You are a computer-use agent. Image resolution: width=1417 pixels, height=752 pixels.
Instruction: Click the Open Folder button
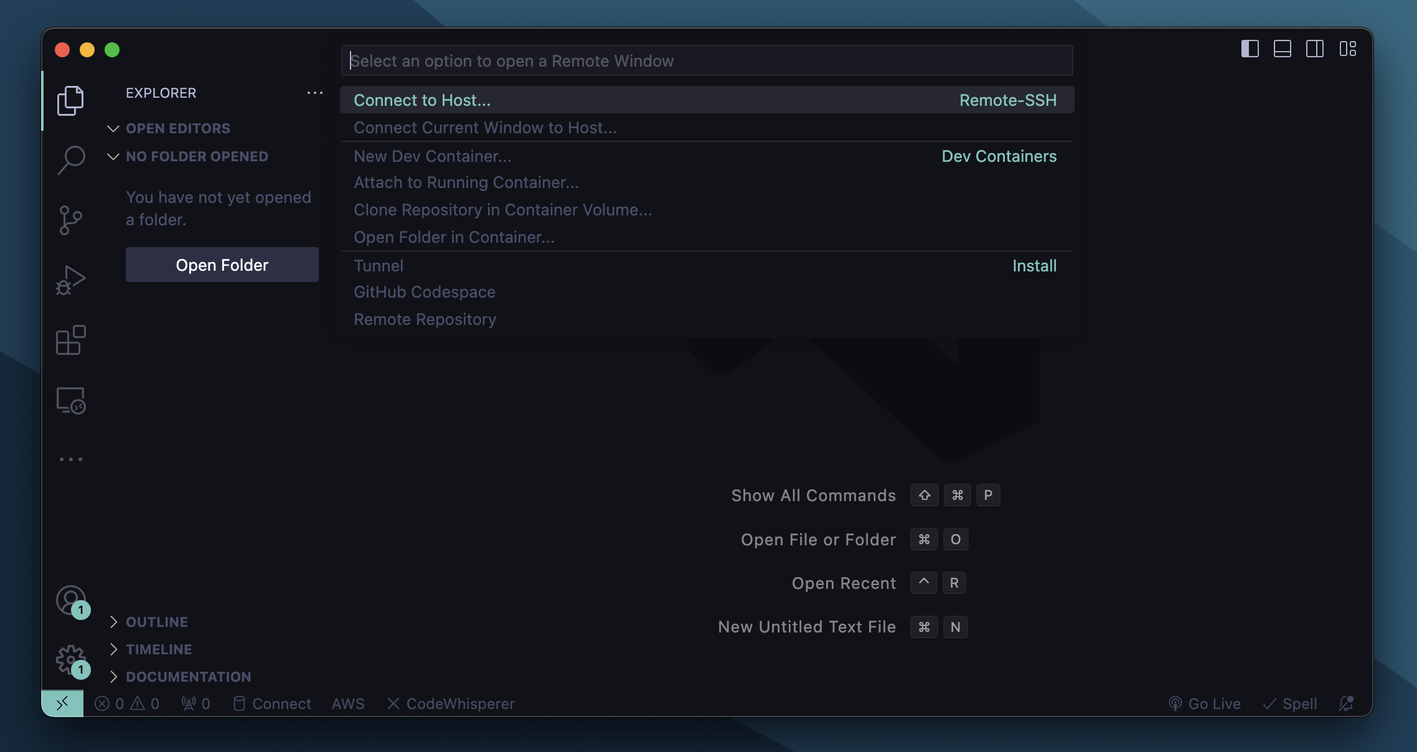(222, 265)
